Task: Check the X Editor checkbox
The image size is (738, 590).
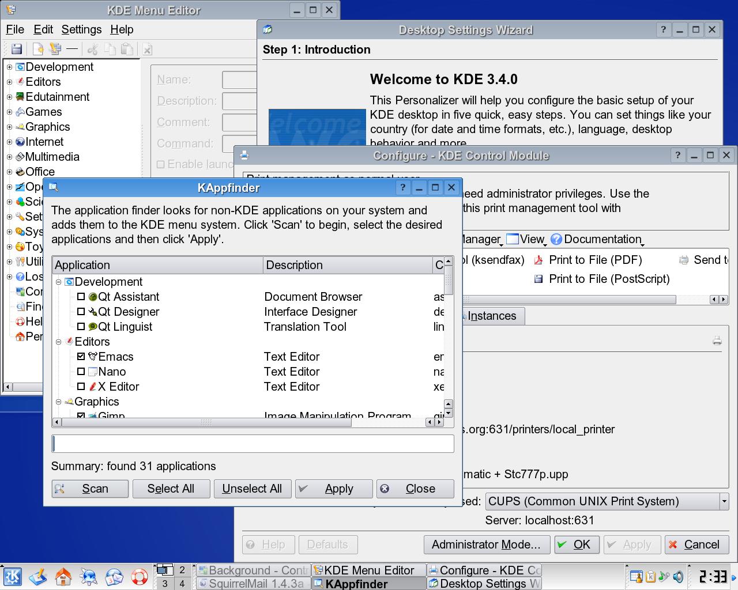Action: (x=81, y=387)
